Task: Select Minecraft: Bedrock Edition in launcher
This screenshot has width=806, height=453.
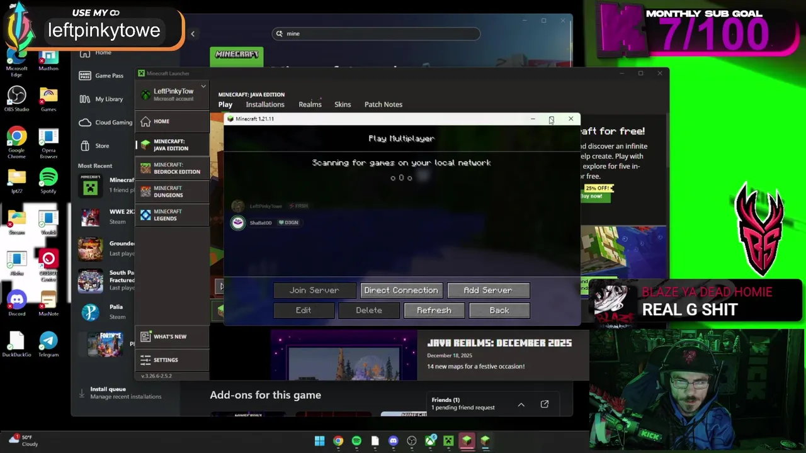Action: [x=173, y=168]
